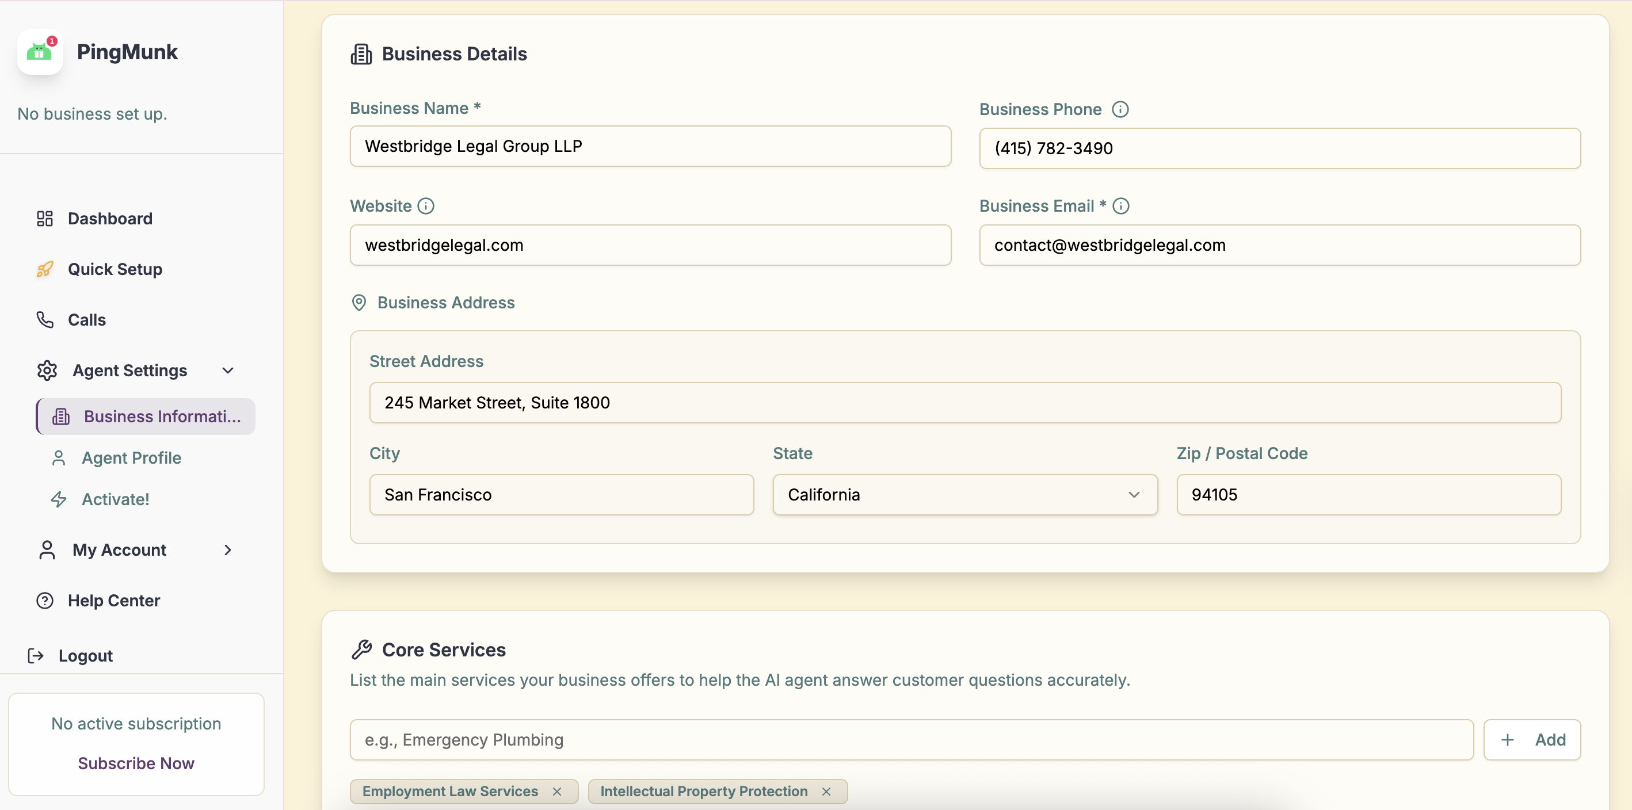Viewport: 1632px width, 810px height.
Task: Expand the My Account chevron
Action: point(228,550)
